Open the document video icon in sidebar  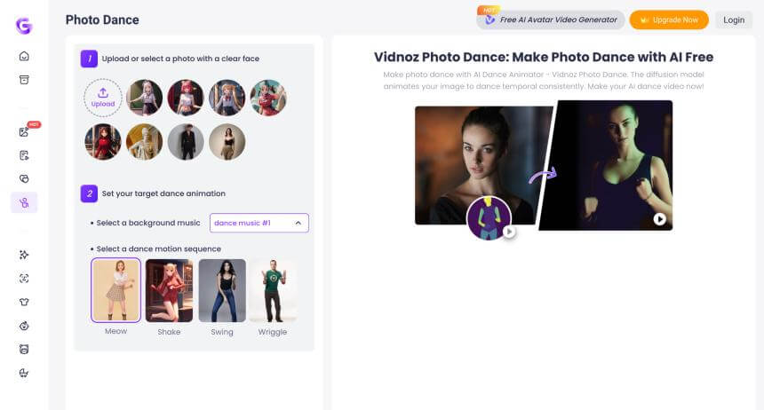coord(24,155)
